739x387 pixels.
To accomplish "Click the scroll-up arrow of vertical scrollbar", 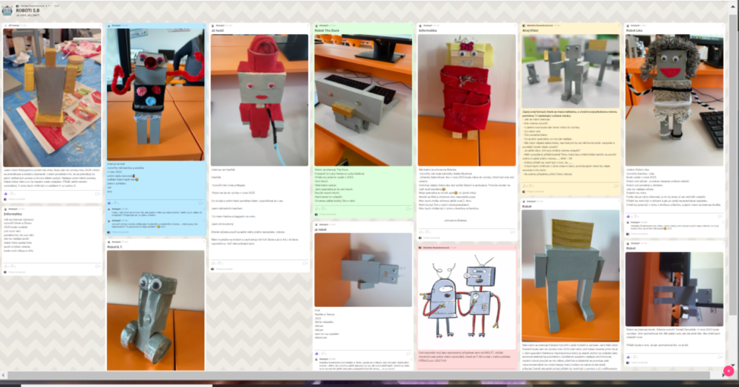I will [x=735, y=5].
